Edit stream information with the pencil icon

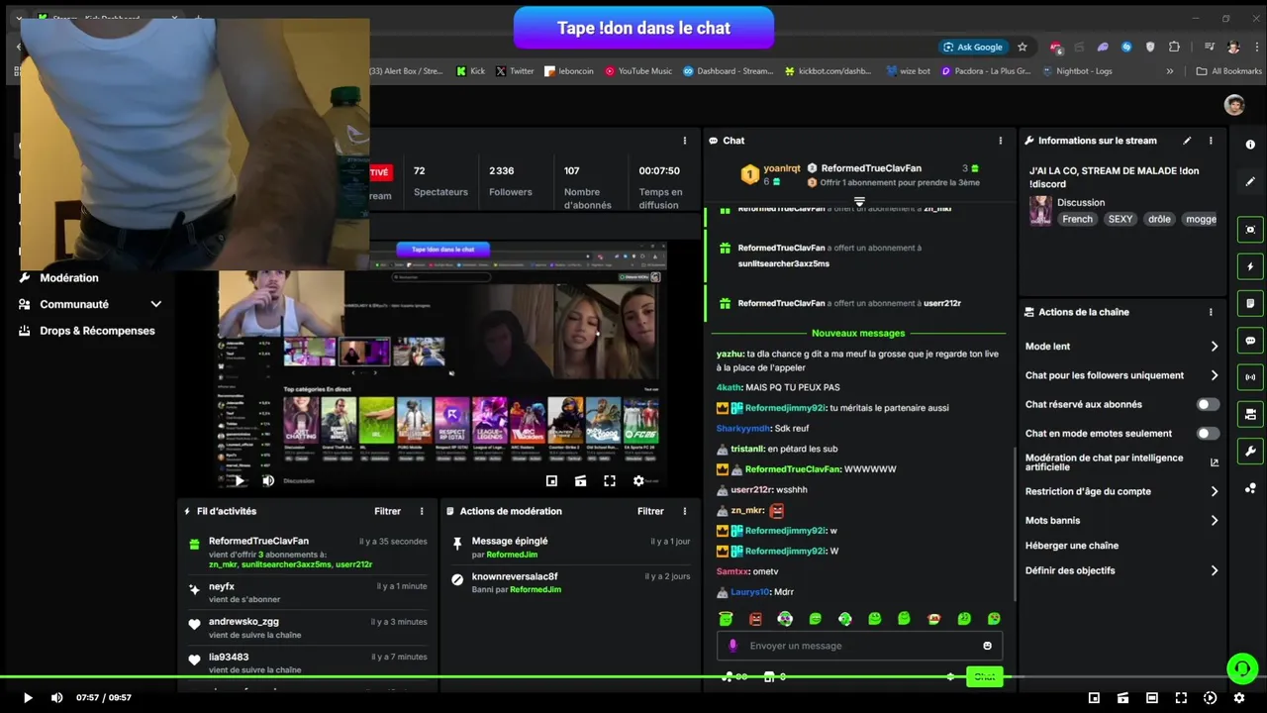click(x=1187, y=141)
